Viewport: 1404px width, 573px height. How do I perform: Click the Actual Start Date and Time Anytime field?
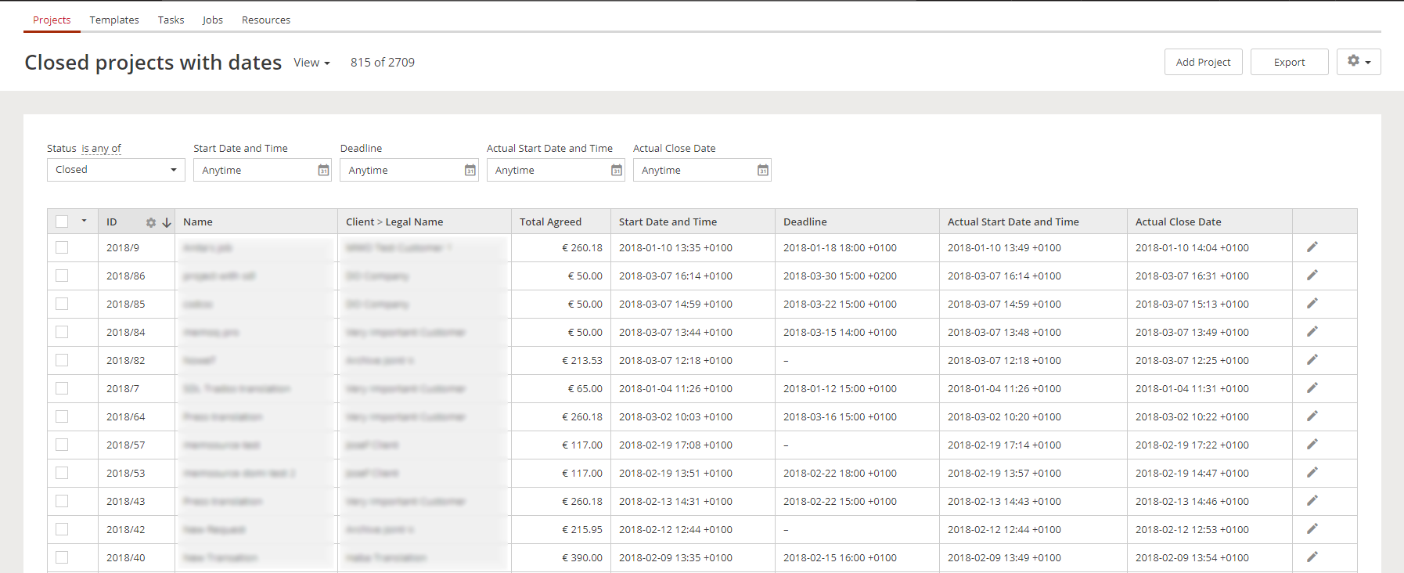(556, 170)
